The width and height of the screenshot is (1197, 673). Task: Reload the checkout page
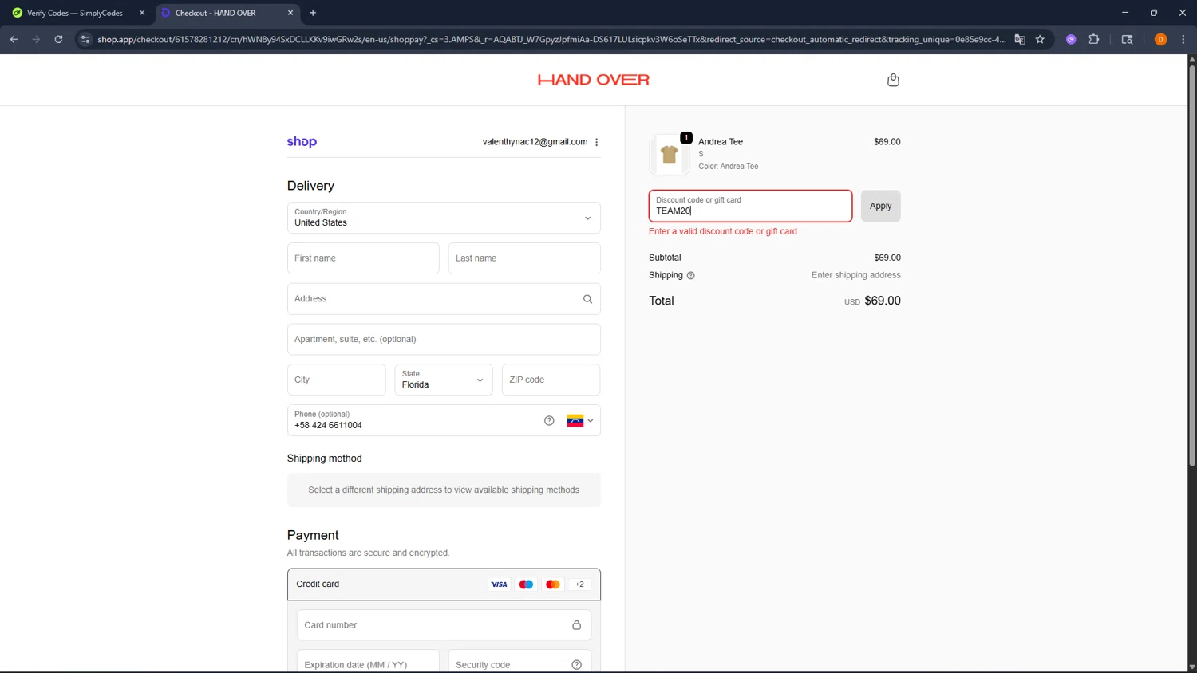(58, 39)
